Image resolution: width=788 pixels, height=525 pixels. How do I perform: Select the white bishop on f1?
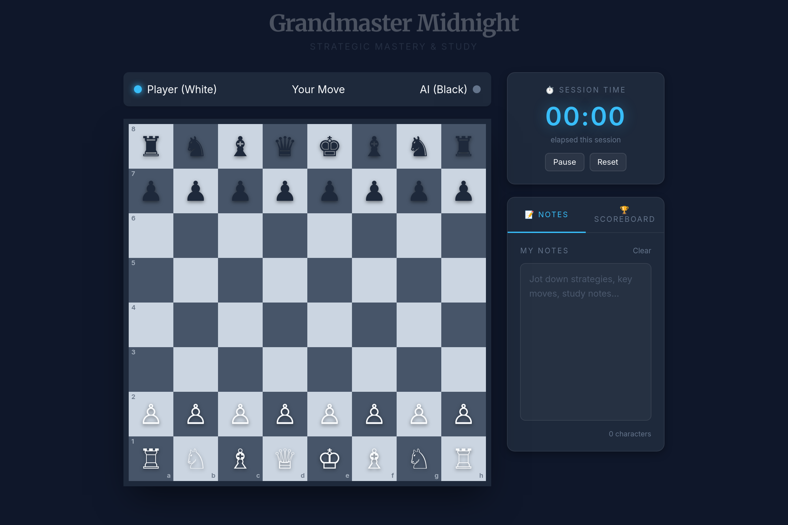374,459
